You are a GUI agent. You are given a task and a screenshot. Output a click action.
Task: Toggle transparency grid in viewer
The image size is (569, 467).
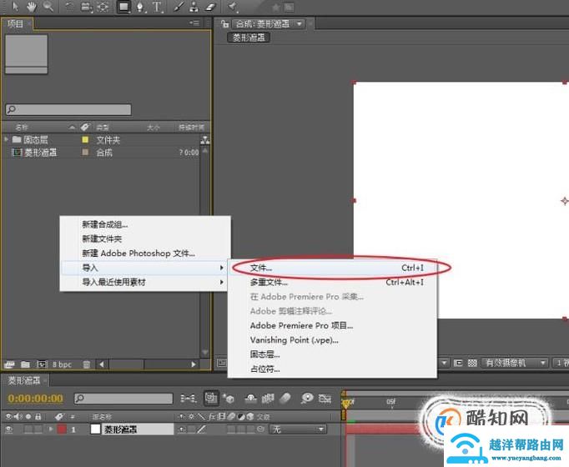(x=472, y=363)
